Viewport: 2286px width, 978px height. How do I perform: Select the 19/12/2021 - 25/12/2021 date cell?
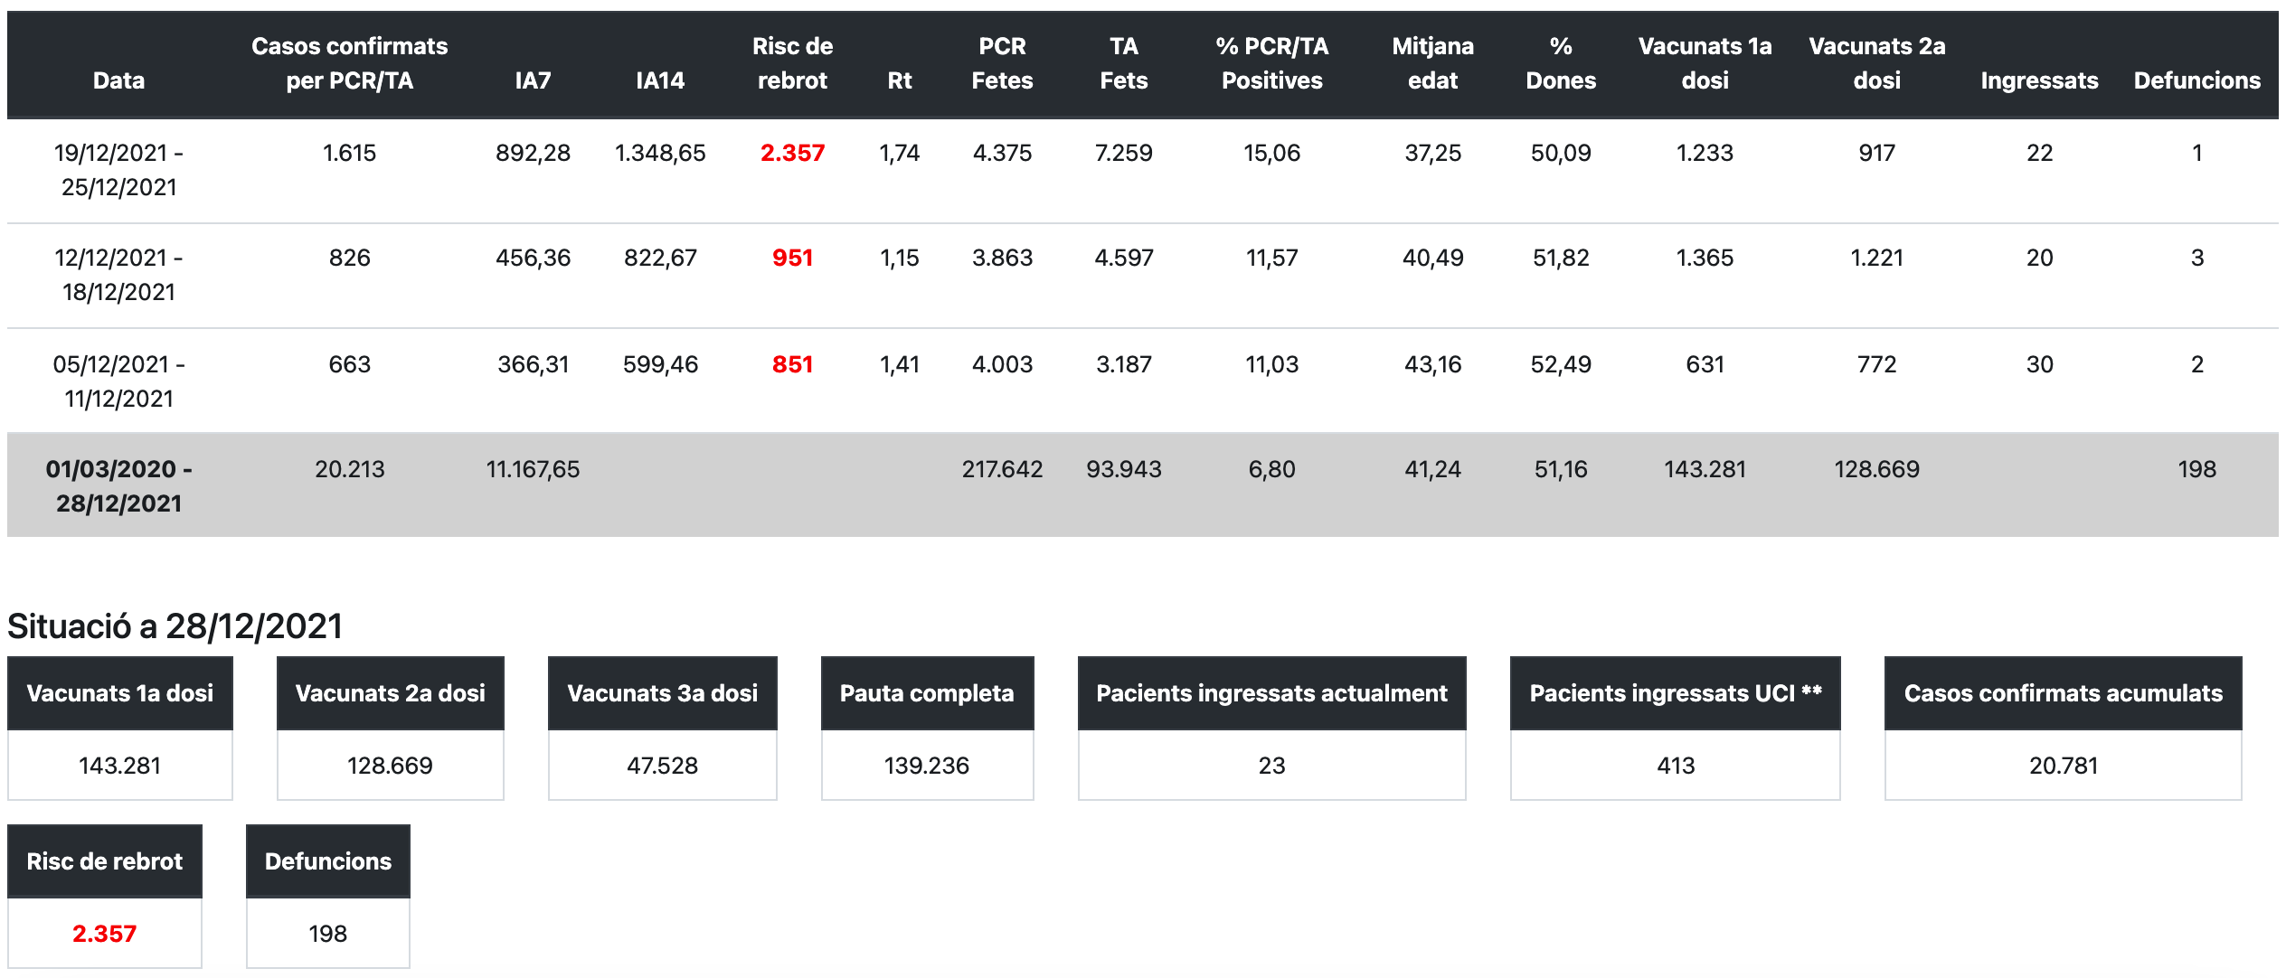[118, 170]
